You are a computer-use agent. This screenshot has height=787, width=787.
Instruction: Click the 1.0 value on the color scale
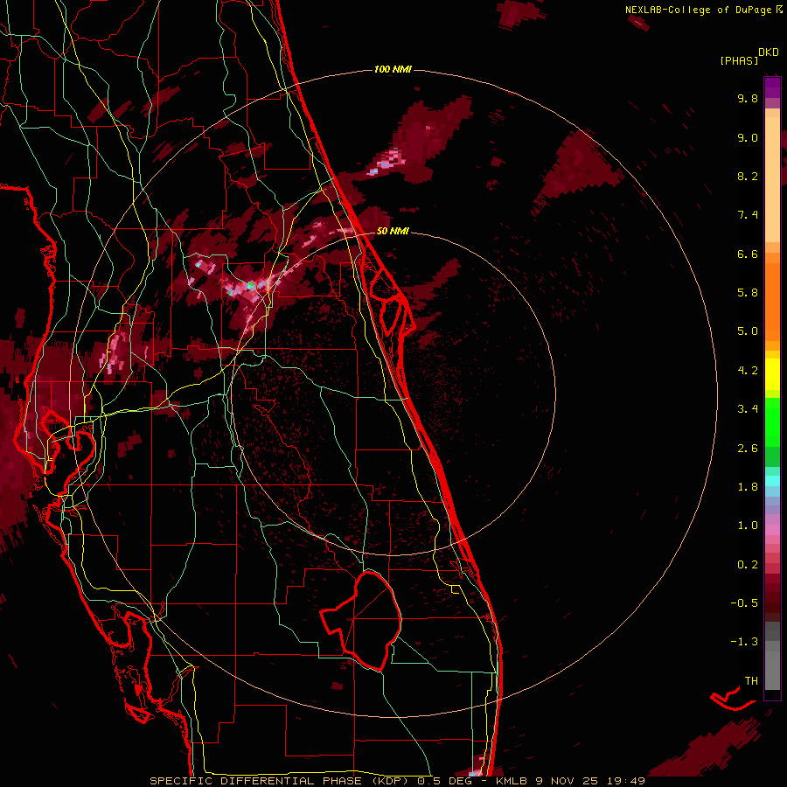(x=748, y=526)
